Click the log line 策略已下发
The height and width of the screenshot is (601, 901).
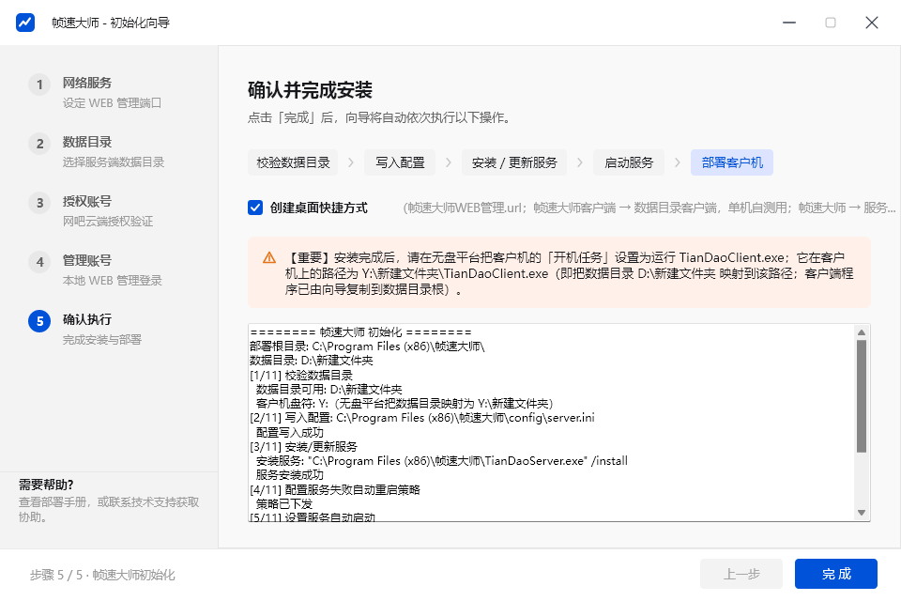[283, 504]
